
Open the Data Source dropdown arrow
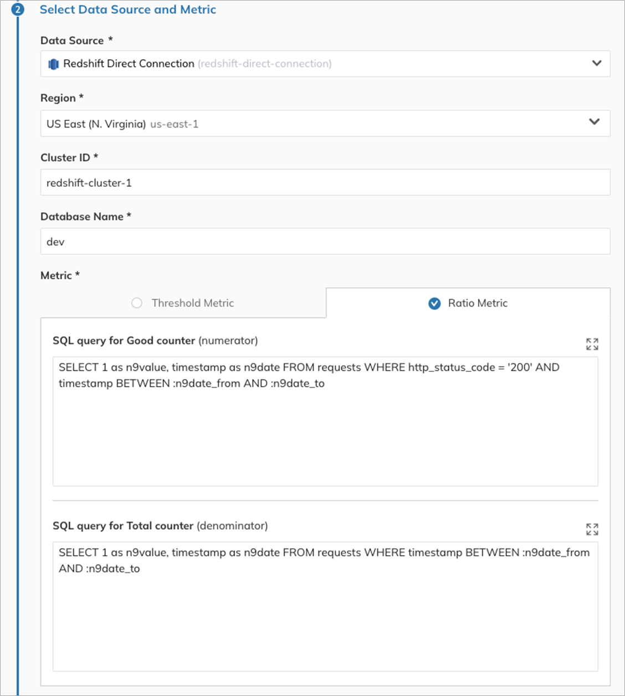pyautogui.click(x=597, y=63)
